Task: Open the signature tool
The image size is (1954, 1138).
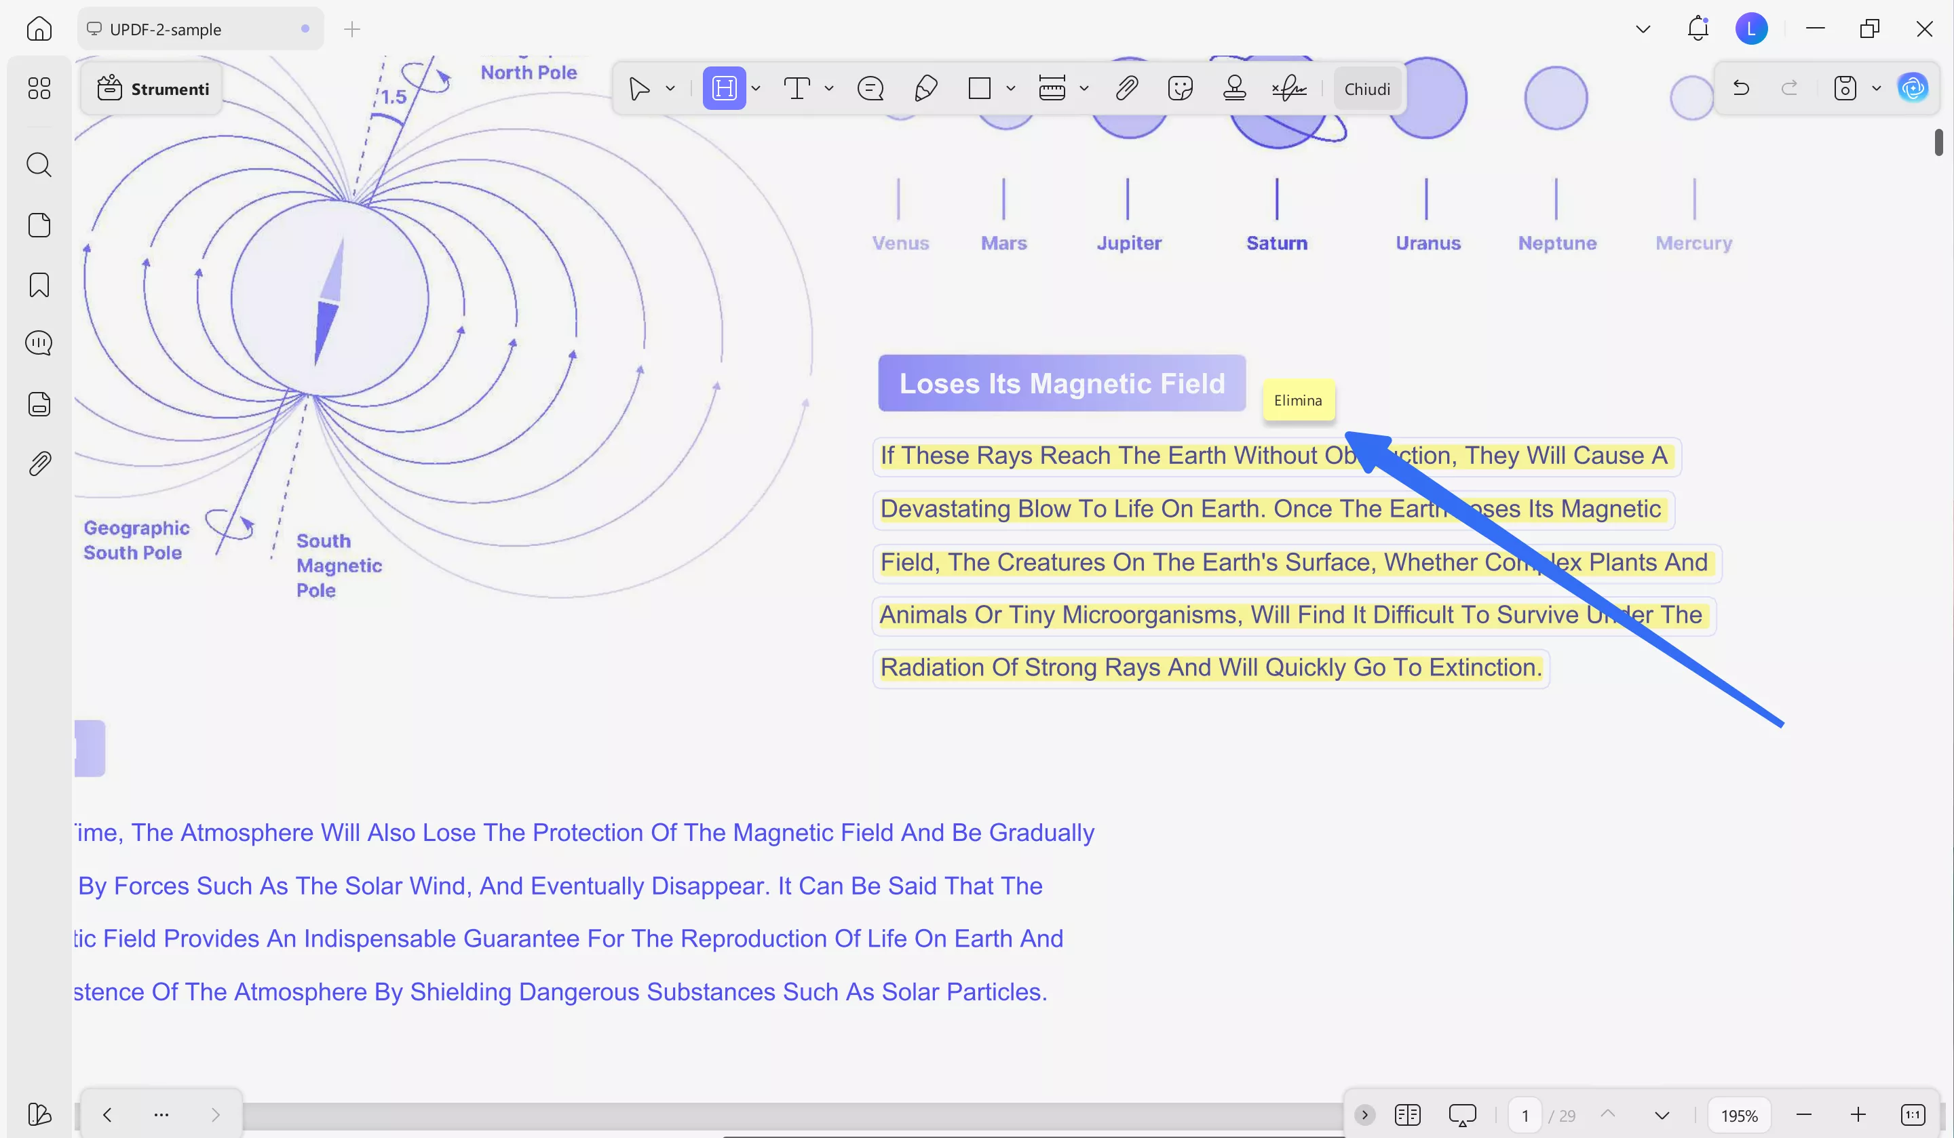Action: 1288,88
